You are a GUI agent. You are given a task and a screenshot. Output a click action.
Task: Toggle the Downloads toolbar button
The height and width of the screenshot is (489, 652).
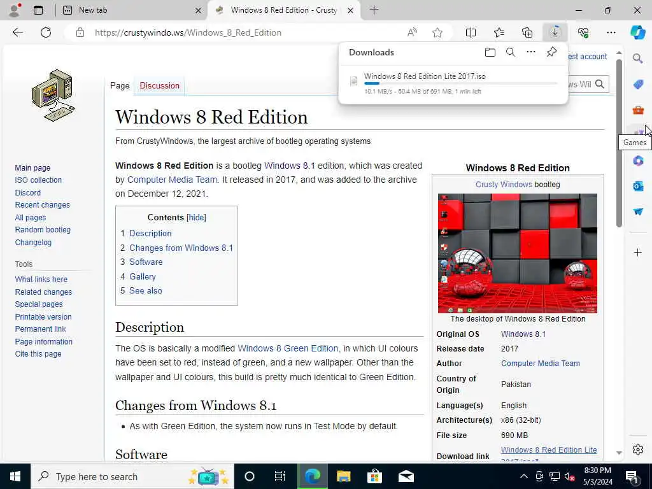[555, 32]
